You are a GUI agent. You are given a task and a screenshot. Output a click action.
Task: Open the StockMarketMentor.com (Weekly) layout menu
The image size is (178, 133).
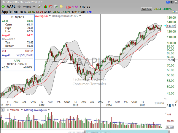(x=22, y=2)
